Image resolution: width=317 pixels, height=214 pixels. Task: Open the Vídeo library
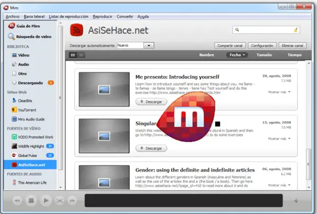coord(21,55)
